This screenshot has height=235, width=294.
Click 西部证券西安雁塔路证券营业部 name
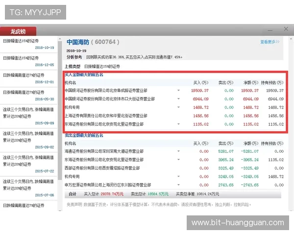[x=102, y=168]
